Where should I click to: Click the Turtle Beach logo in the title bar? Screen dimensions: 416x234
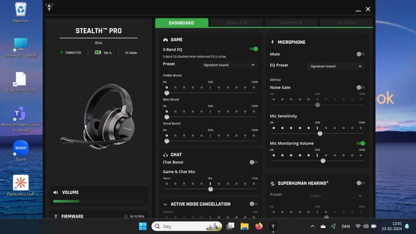click(x=49, y=7)
